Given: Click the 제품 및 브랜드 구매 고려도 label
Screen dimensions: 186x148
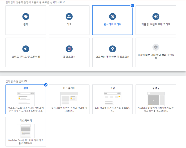Looking at the screenshot, I should click(x=156, y=24).
